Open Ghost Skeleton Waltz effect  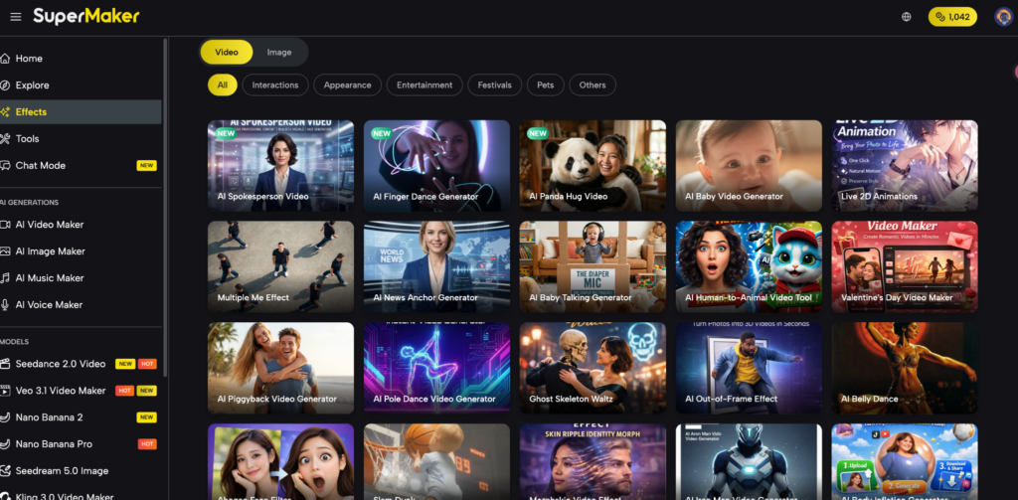[x=592, y=366]
